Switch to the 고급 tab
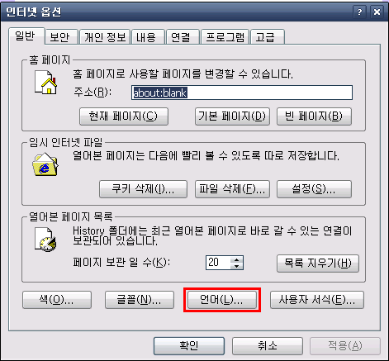Viewport: 389px width, 361px height. pyautogui.click(x=268, y=37)
